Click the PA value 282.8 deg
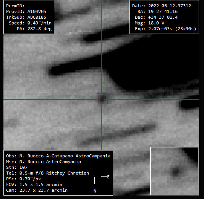Viewport: 204px width, 199px height. pyautogui.click(x=39, y=29)
